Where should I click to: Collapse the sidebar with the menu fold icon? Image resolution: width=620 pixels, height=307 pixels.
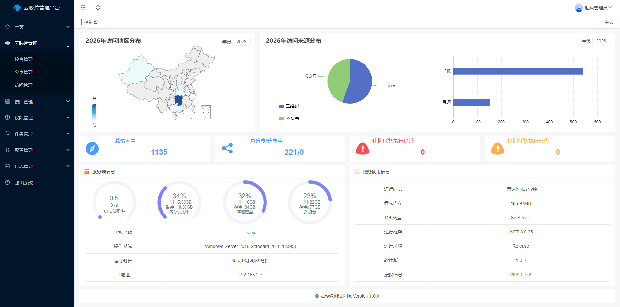coord(83,7)
